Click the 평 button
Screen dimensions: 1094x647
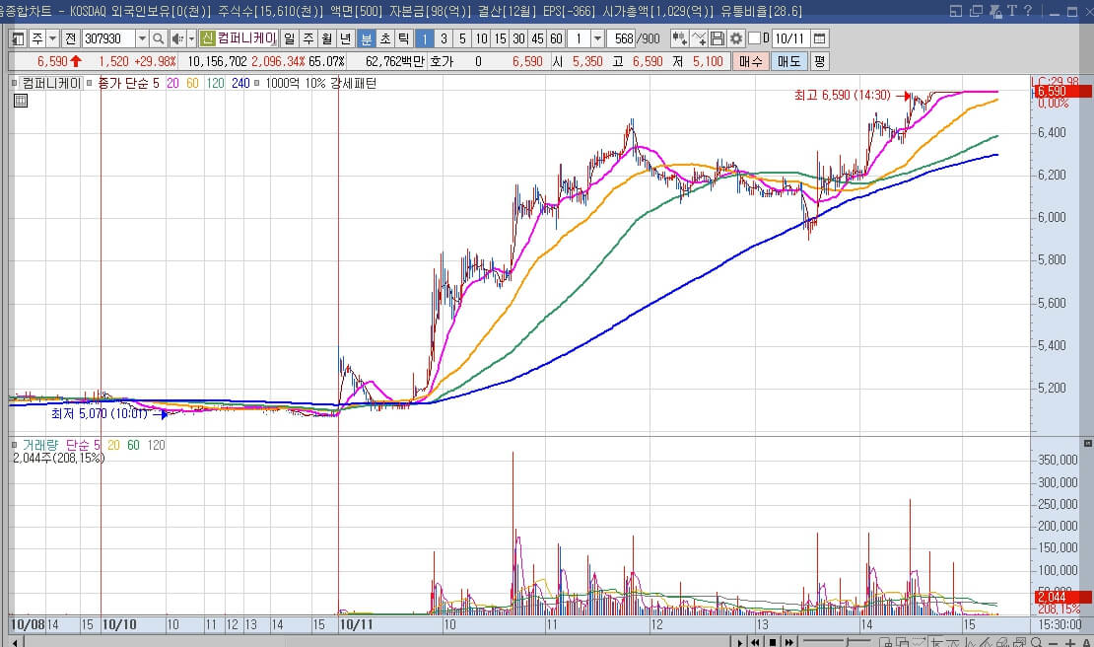(x=819, y=61)
